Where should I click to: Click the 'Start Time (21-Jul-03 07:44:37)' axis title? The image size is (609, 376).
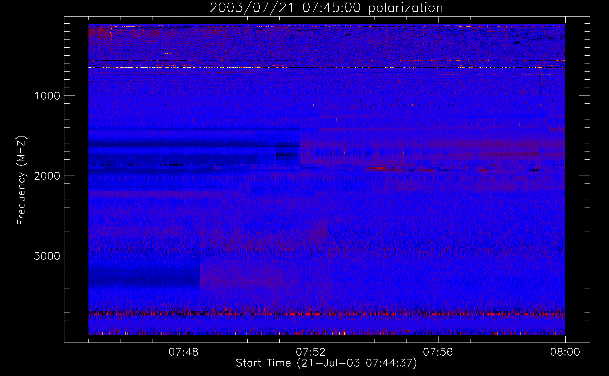pyautogui.click(x=327, y=363)
